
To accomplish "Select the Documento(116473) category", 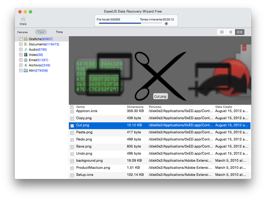I will click(44, 44).
